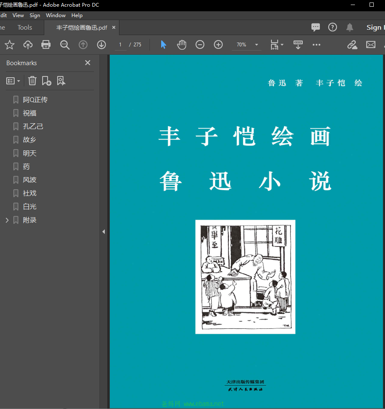Click the read mode keyboard-arrow icon
The width and height of the screenshot is (385, 409).
pyautogui.click(x=298, y=45)
